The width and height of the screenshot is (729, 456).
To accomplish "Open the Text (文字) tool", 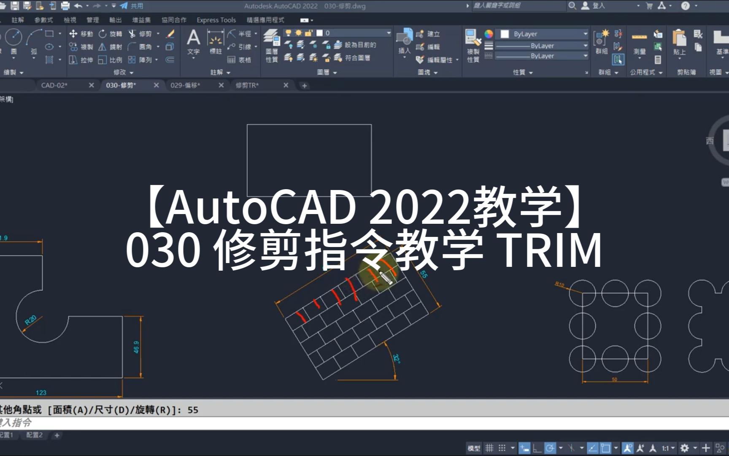I will tap(194, 42).
